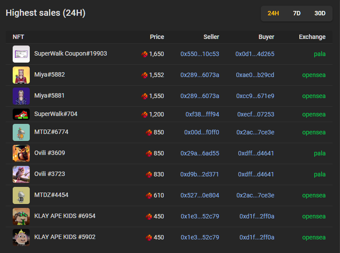The width and height of the screenshot is (340, 253).
Task: Click the Klay icon beside price 1,650
Action: click(x=144, y=54)
